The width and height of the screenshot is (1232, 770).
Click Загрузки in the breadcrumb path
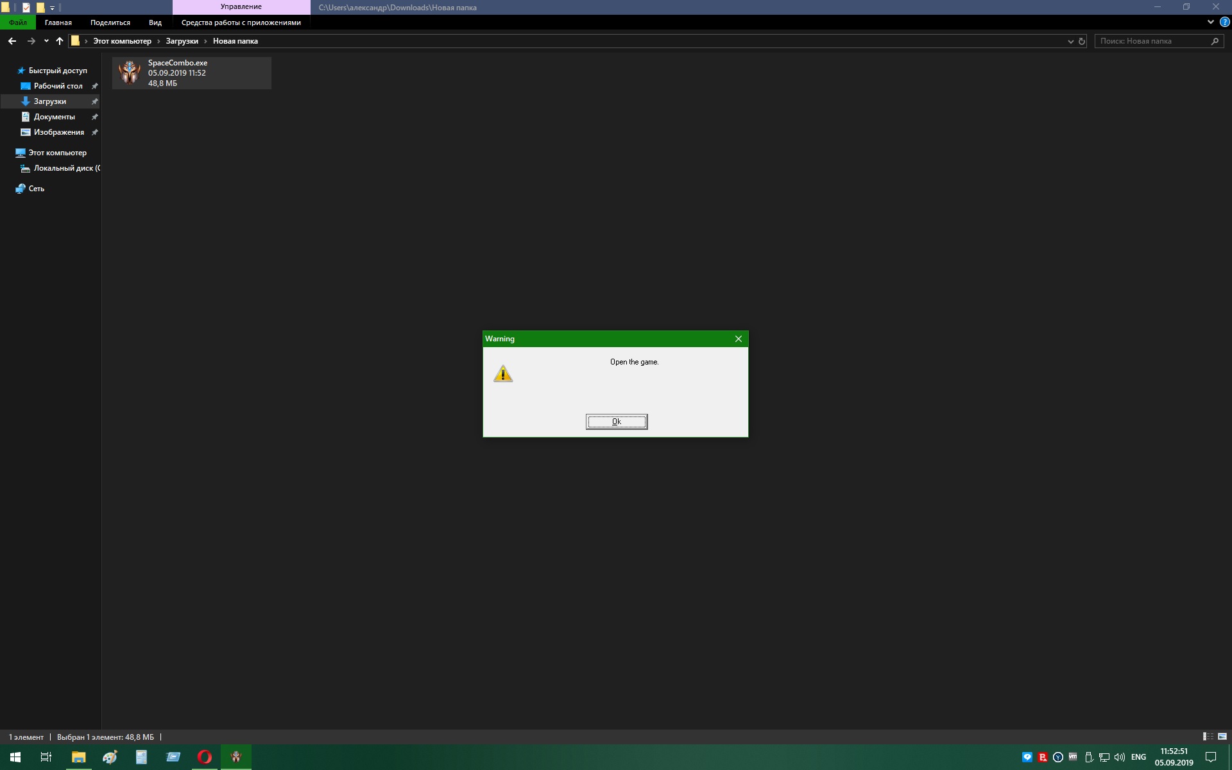182,41
